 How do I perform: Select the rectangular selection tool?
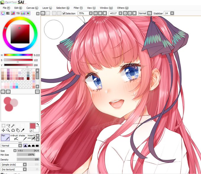pyautogui.click(x=3, y=126)
